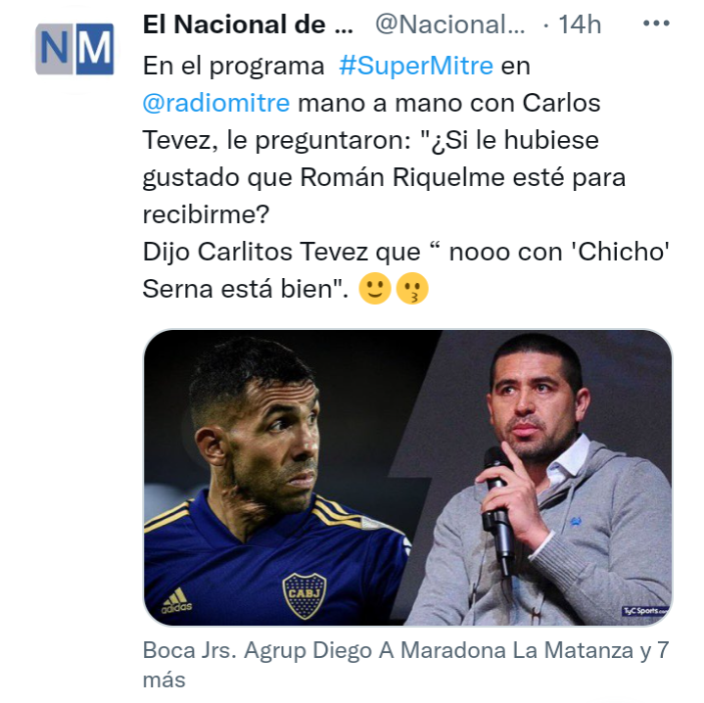Click the CABJ crest in the photo

[x=305, y=595]
